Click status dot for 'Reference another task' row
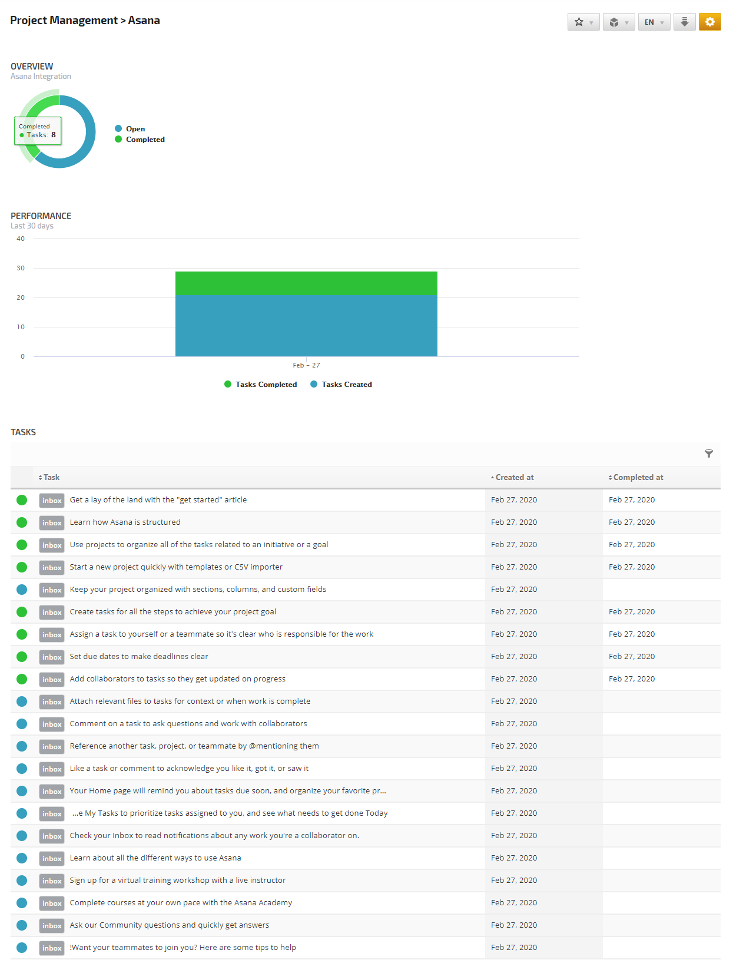 pyautogui.click(x=22, y=746)
